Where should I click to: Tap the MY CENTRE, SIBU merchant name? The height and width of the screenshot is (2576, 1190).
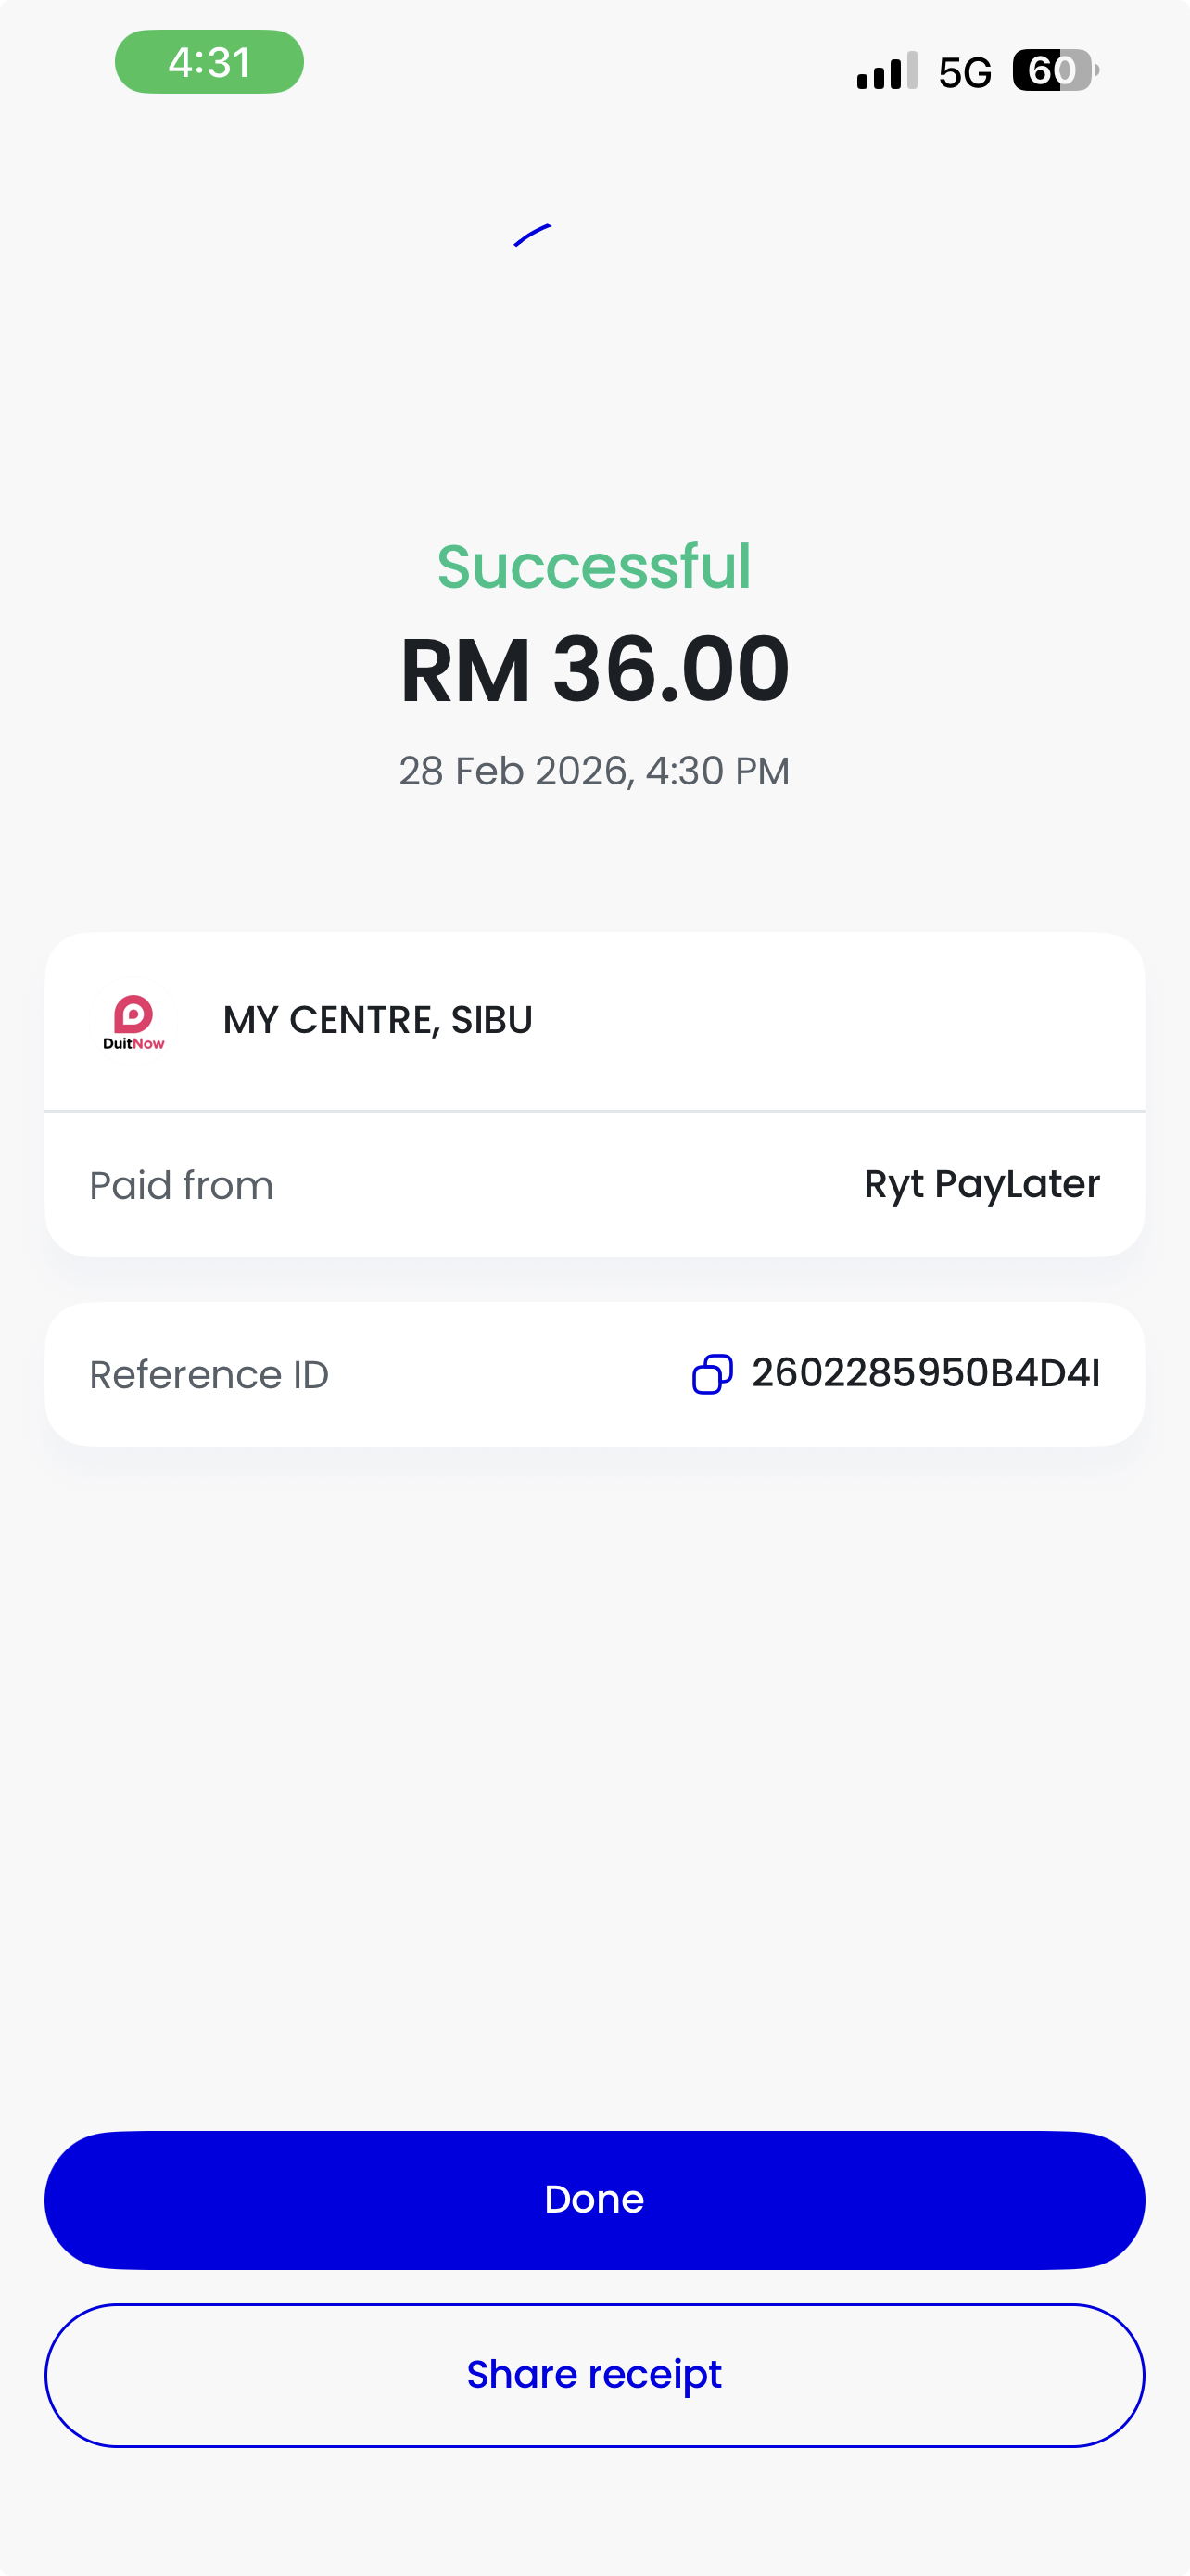tap(378, 1020)
